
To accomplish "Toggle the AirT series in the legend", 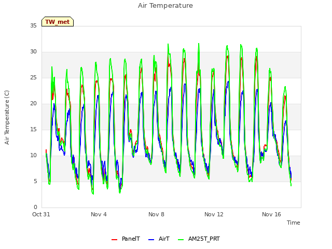I will tap(159, 239).
